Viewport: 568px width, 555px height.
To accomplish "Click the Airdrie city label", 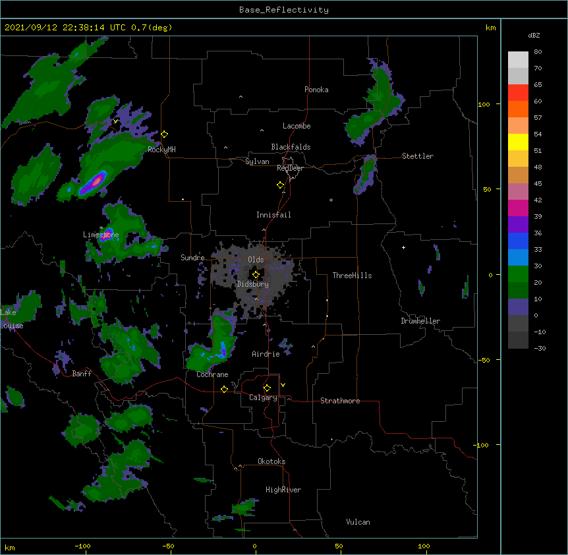I will pyautogui.click(x=266, y=354).
